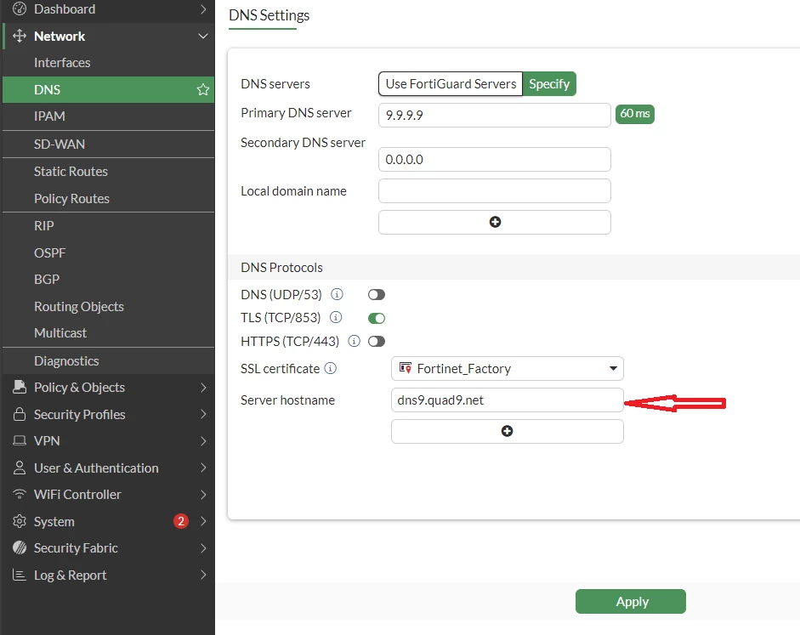Select the DNS Settings tab
The height and width of the screenshot is (635, 800).
point(269,15)
